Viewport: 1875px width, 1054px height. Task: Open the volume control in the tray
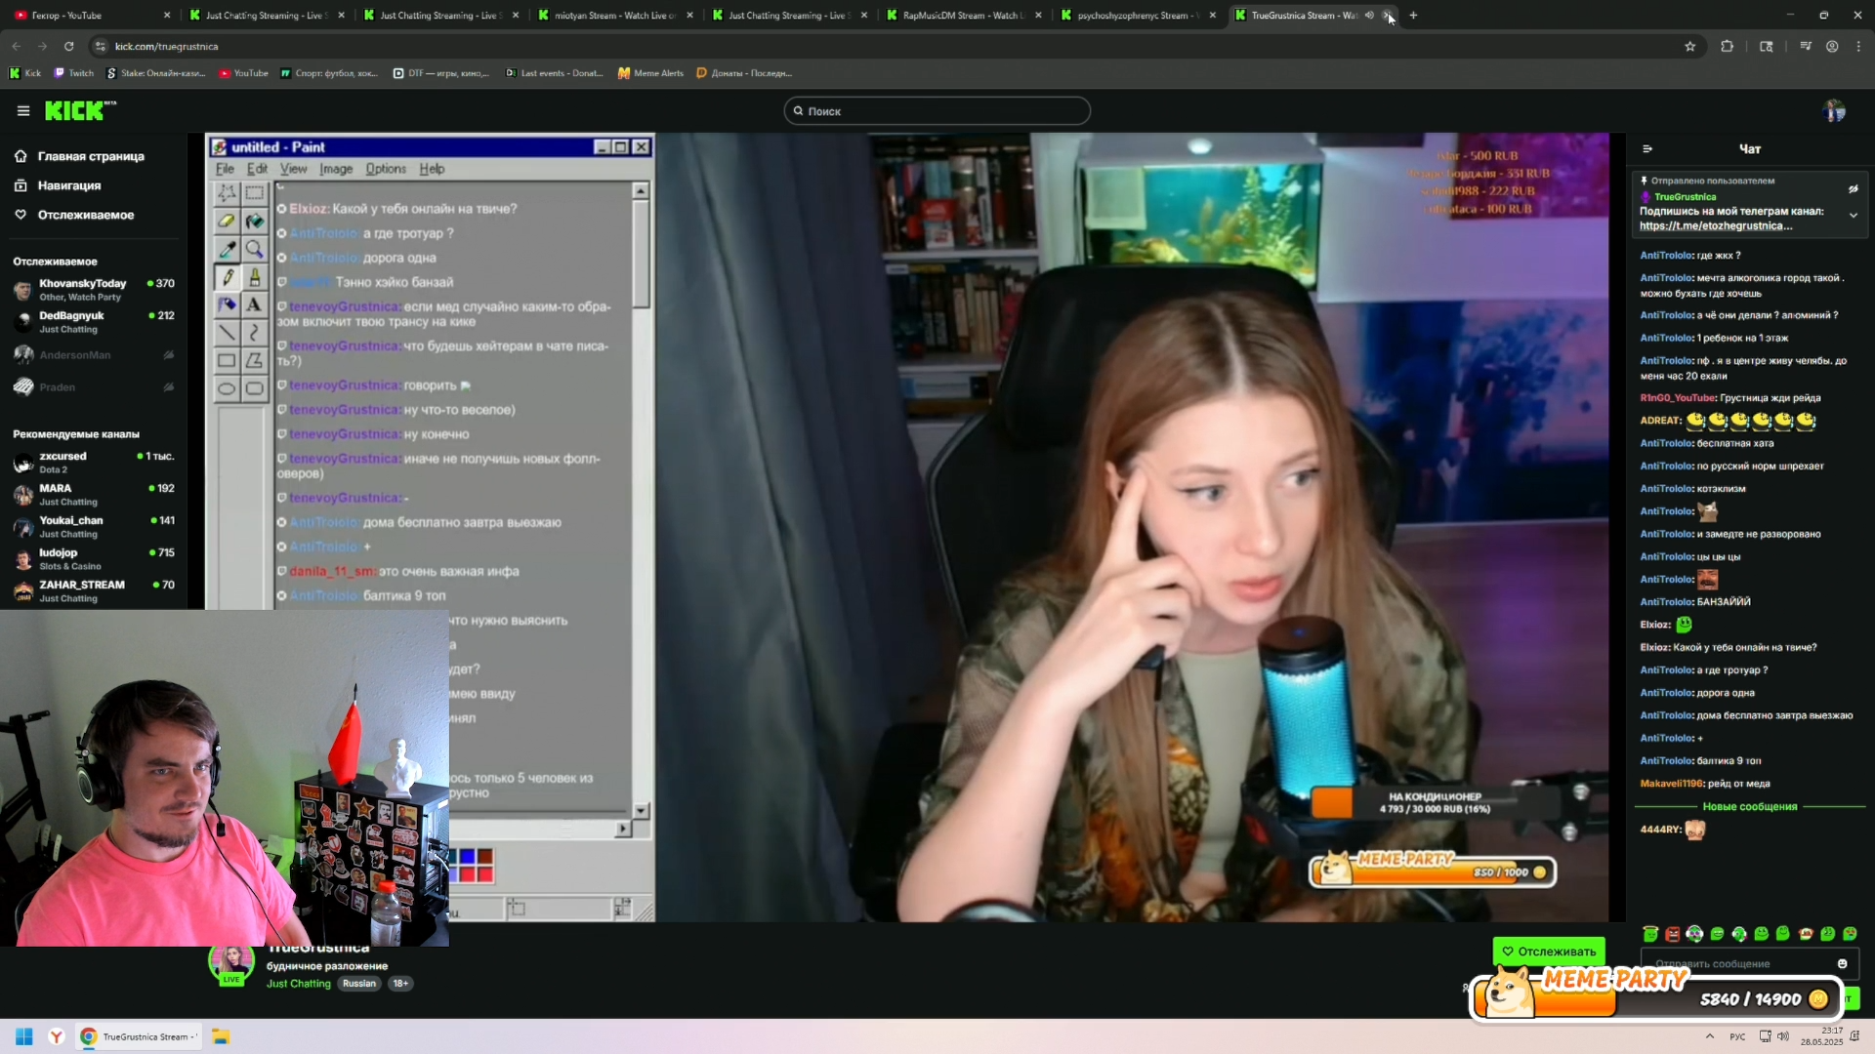click(x=1783, y=1036)
